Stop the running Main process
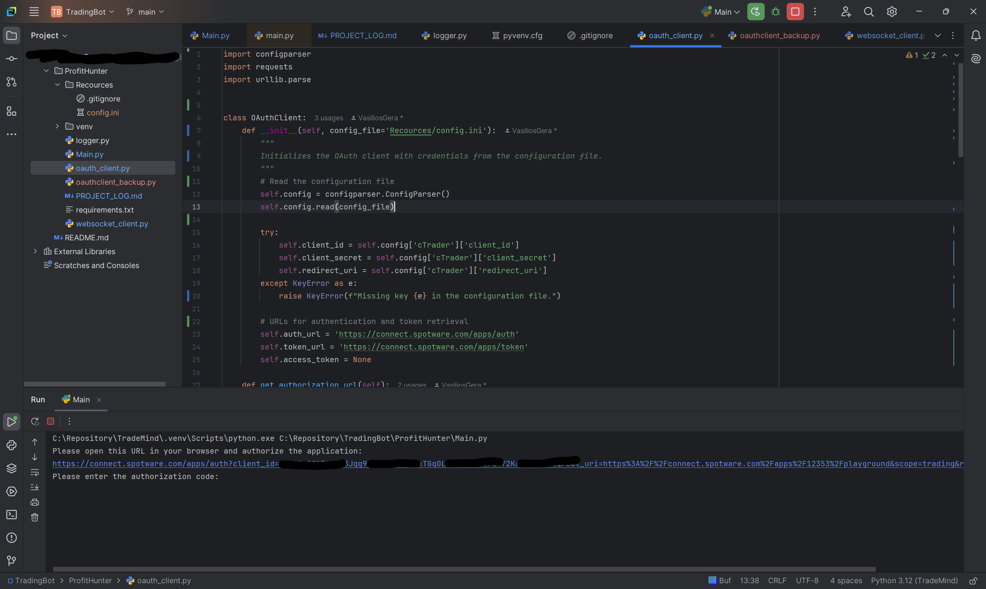The height and width of the screenshot is (589, 986). 795,12
